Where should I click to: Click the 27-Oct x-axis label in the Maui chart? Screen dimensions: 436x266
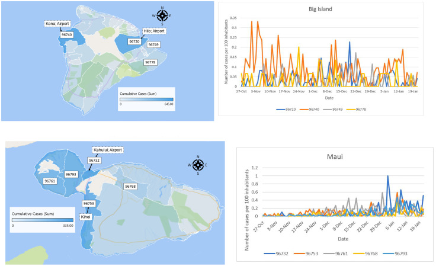click(259, 227)
